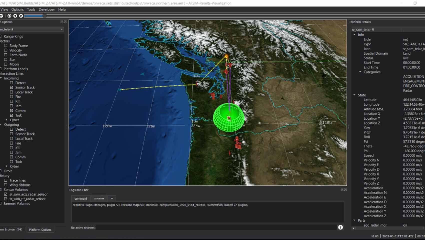Click the restart simulation playback icon
Image resolution: width=425 pixels, height=240 pixels.
coord(9,16)
